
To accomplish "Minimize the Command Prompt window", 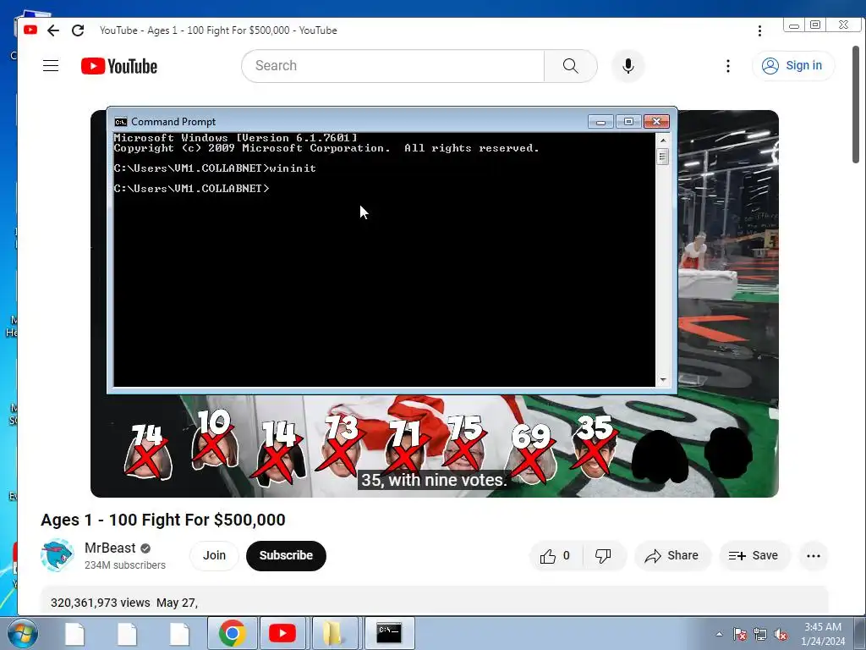I will [x=600, y=122].
